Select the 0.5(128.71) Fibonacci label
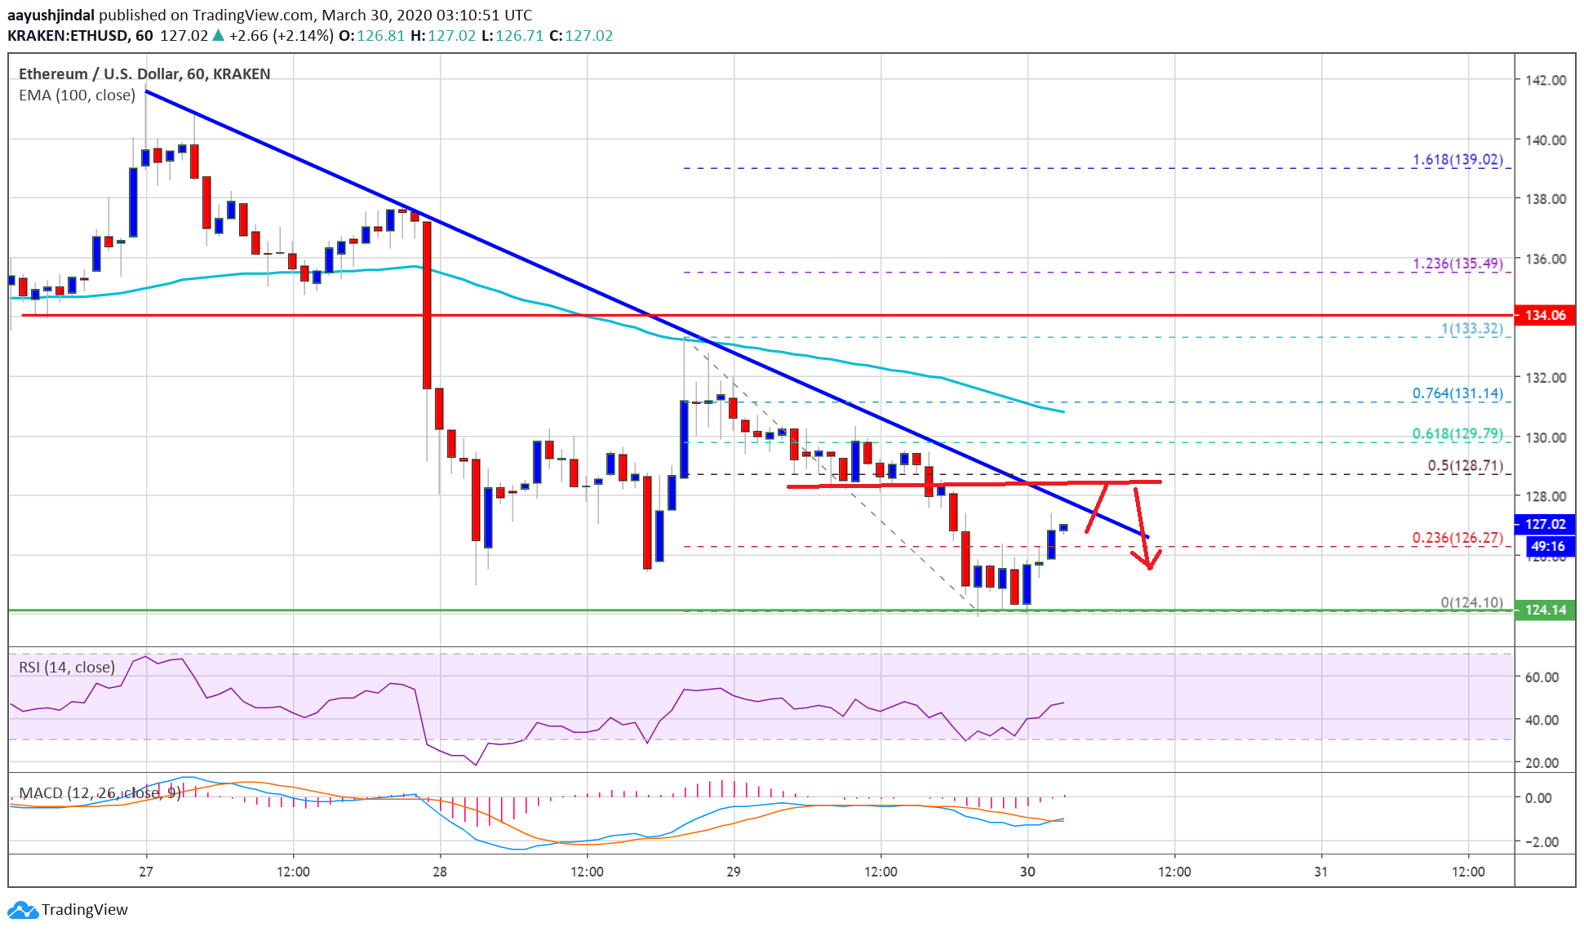 1465,465
